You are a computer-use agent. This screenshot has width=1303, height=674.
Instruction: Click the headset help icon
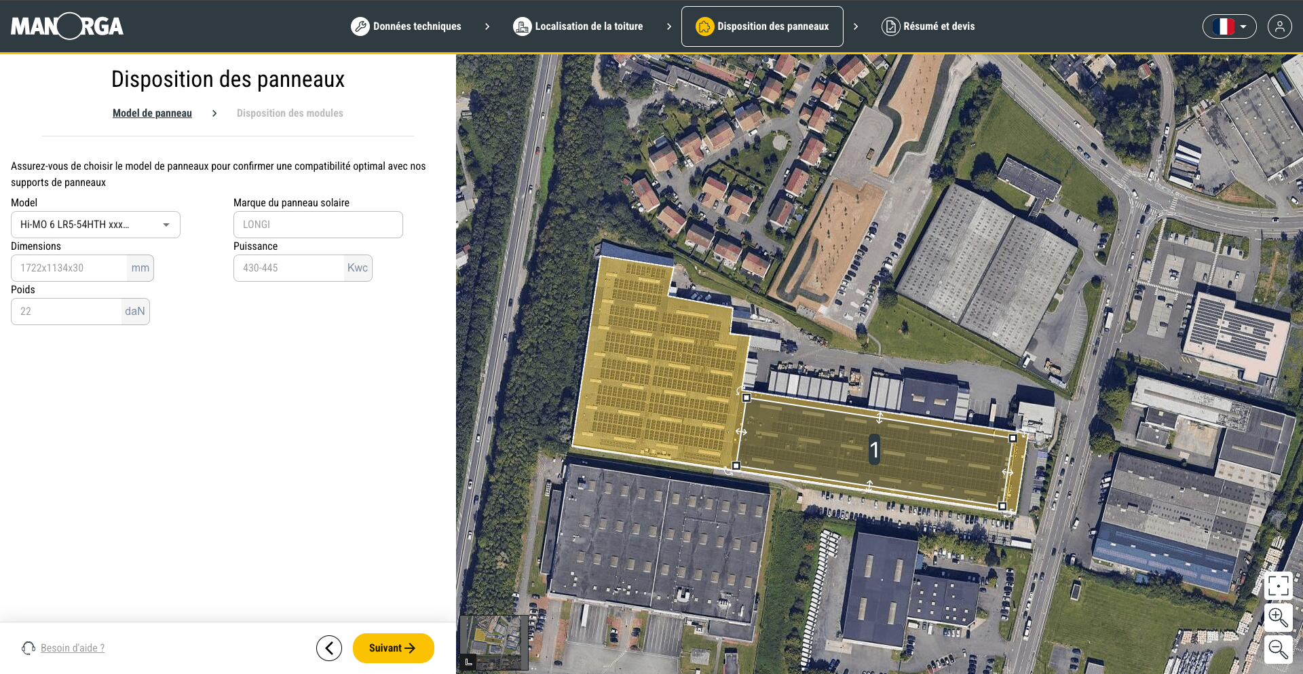[x=29, y=648]
